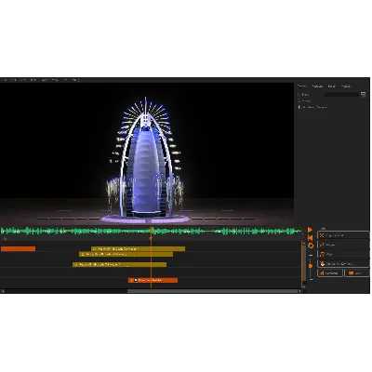372x372 pixels.
Task: Click the wide button above the flame button
Action: point(343,264)
